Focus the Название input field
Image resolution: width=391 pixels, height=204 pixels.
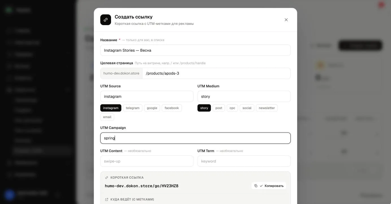tap(195, 50)
